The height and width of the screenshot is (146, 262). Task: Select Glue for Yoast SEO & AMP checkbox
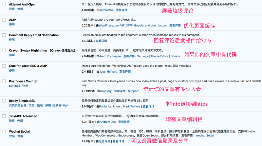[4, 66]
